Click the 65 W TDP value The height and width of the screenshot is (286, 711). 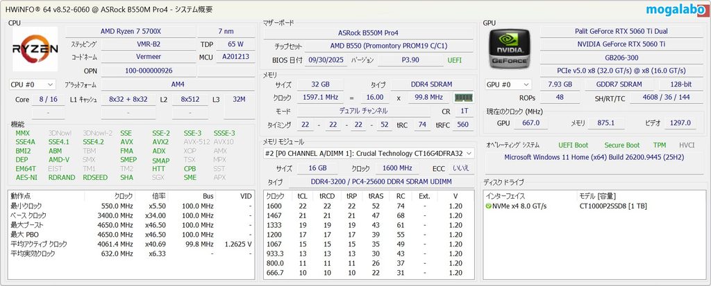(235, 44)
